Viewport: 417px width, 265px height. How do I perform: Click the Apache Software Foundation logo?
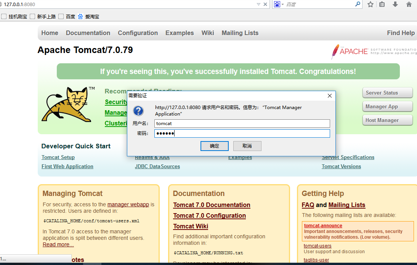coord(374,51)
